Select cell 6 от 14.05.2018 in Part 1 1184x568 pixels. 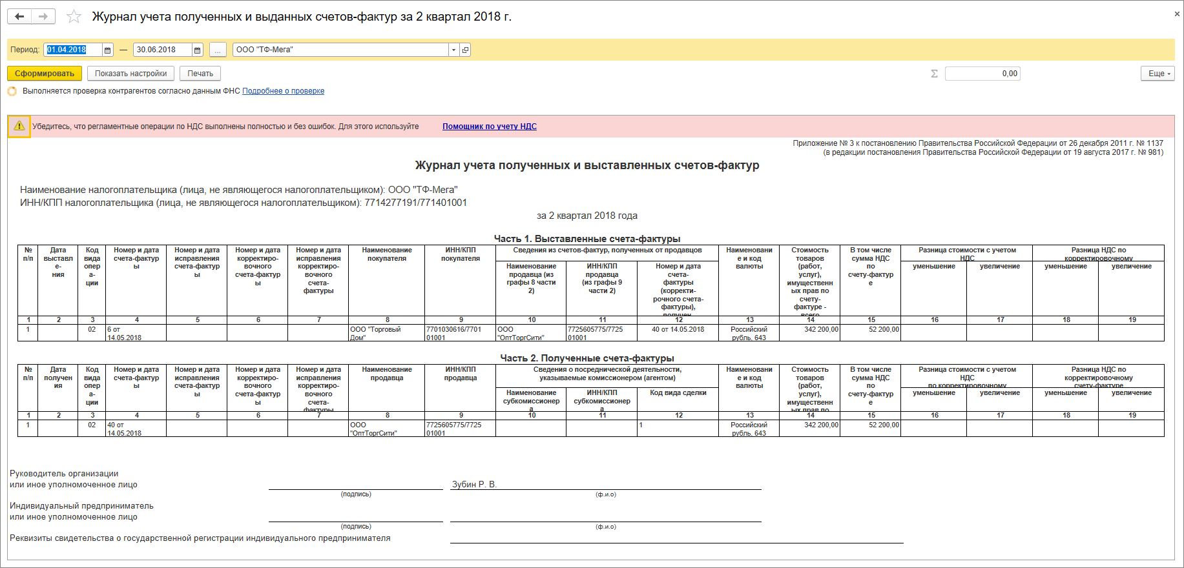(x=136, y=333)
